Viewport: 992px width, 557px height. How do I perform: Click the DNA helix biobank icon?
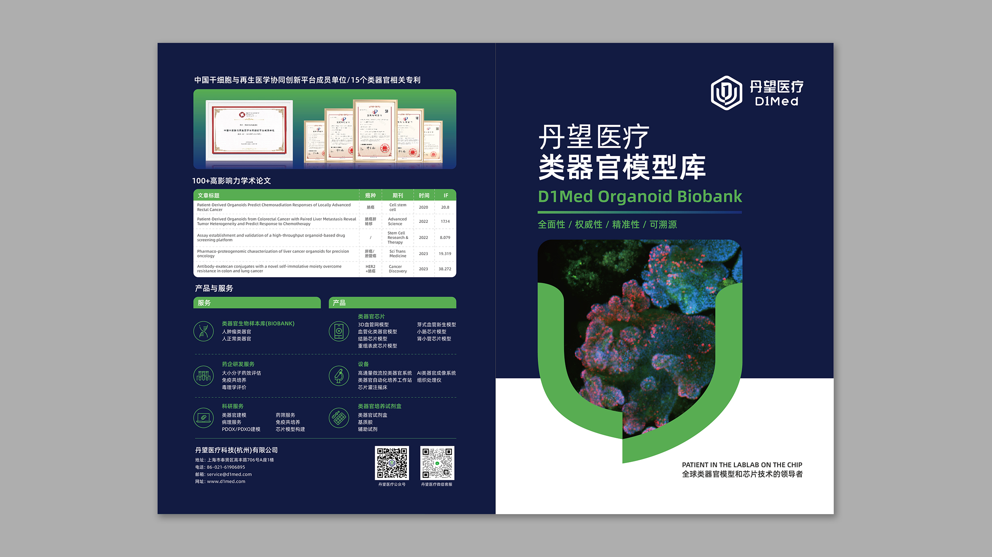click(x=204, y=331)
